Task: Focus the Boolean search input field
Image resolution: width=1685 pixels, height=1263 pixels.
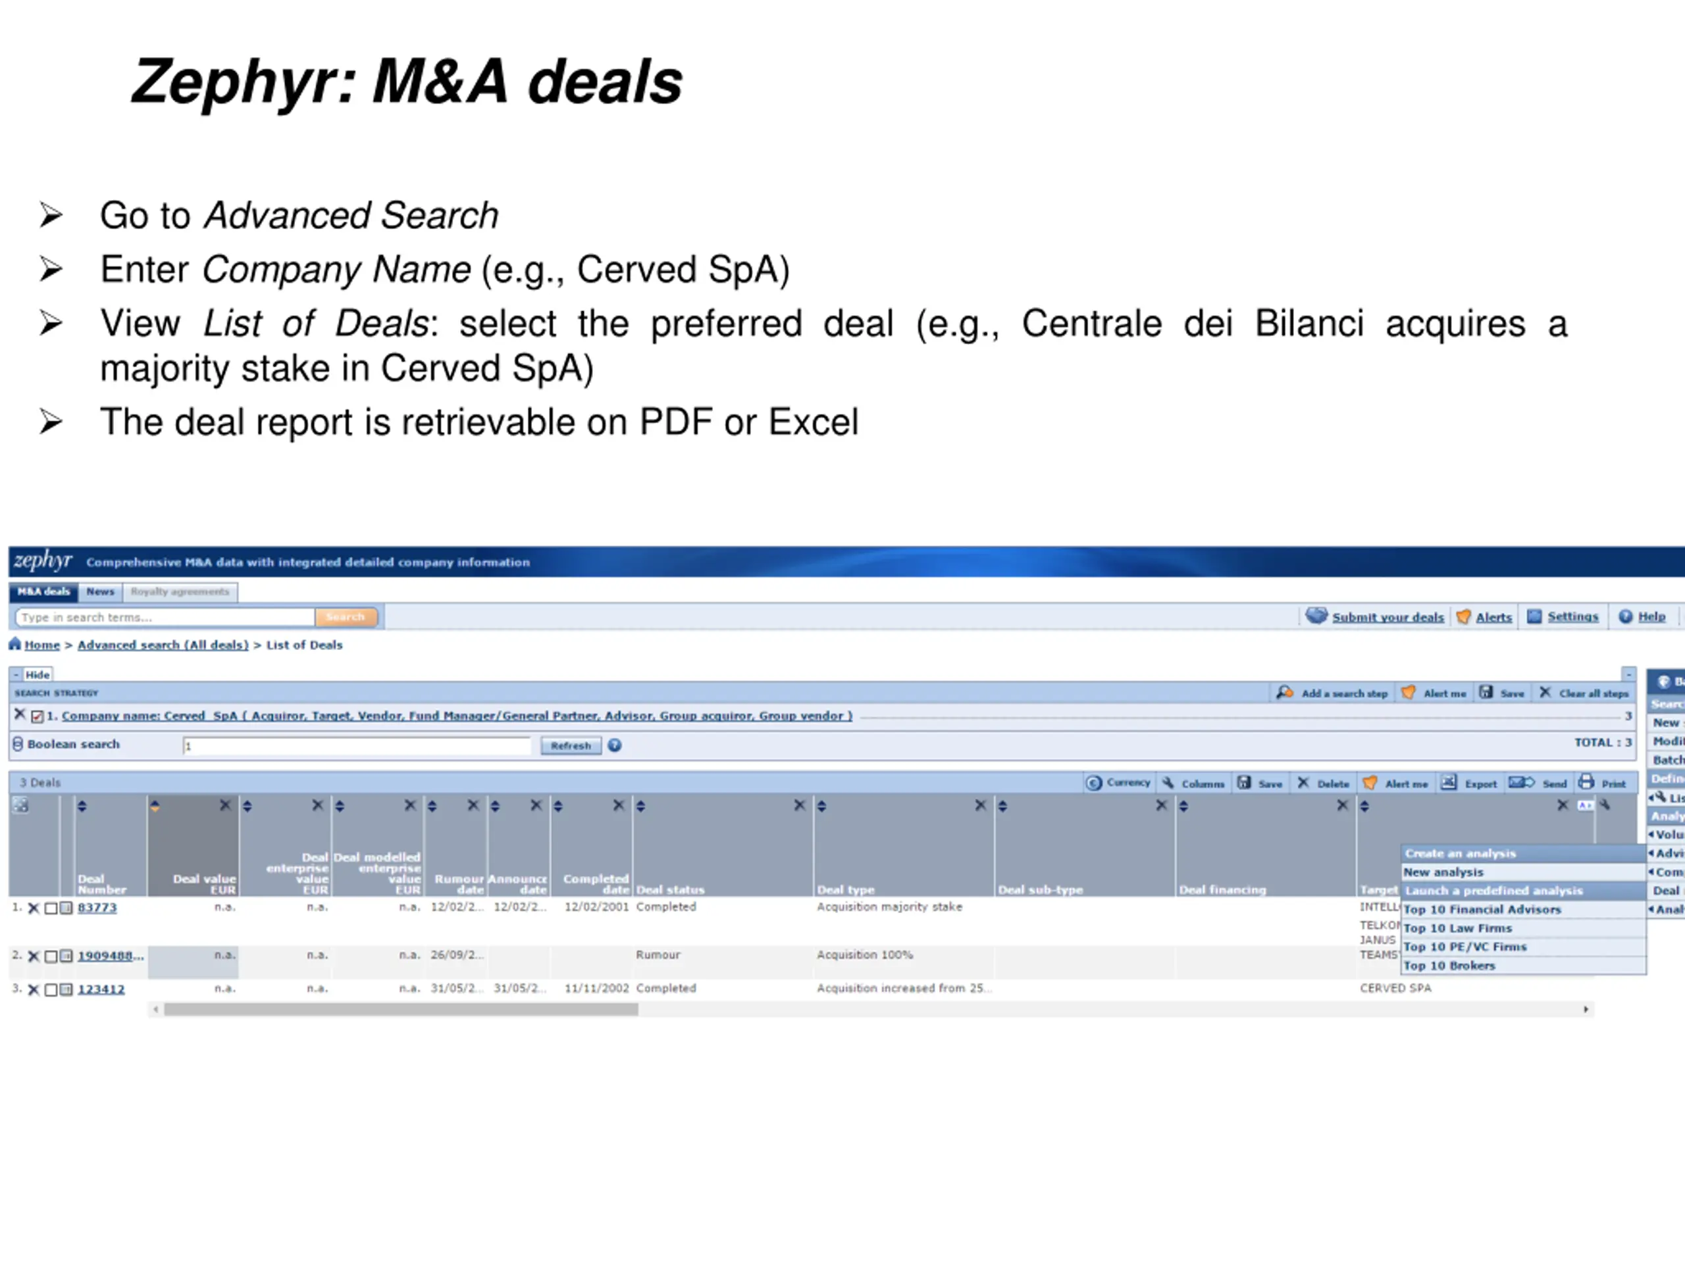Action: pyautogui.click(x=357, y=745)
